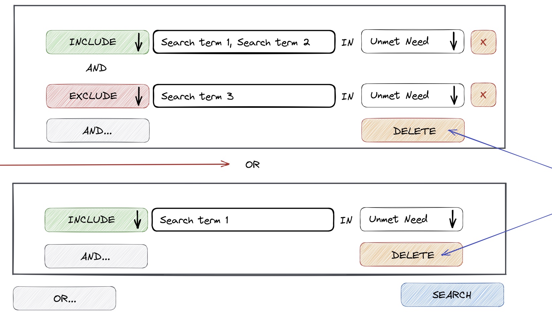This screenshot has width=552, height=312.
Task: Open the first INCLUDE dropdown in top group
Action: pyautogui.click(x=97, y=42)
